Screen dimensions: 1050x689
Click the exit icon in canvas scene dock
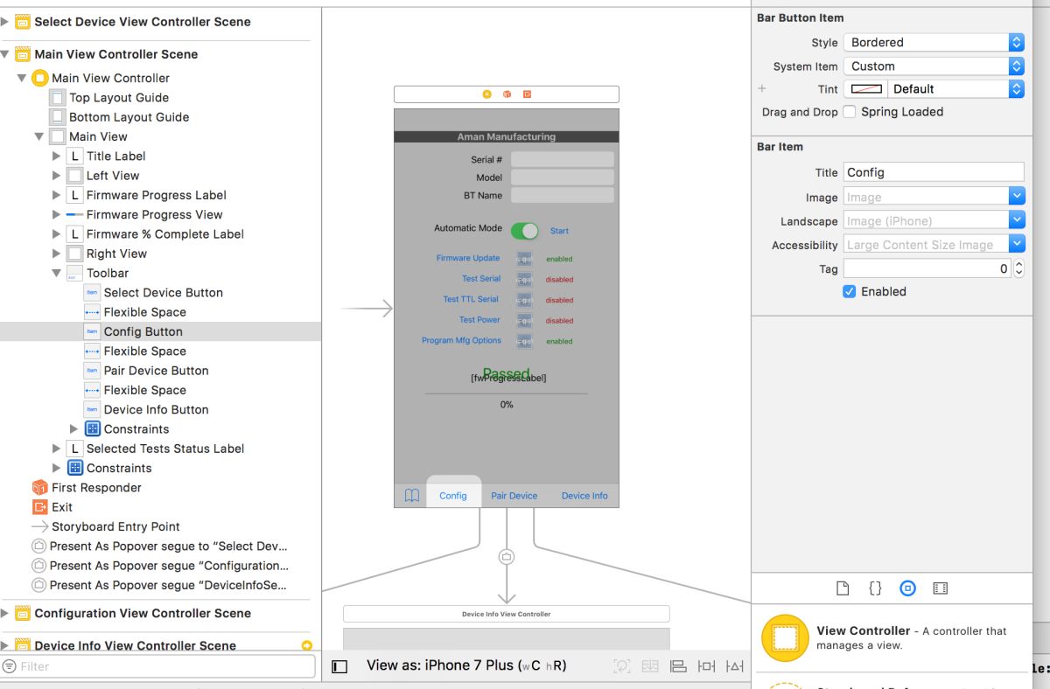tap(527, 94)
